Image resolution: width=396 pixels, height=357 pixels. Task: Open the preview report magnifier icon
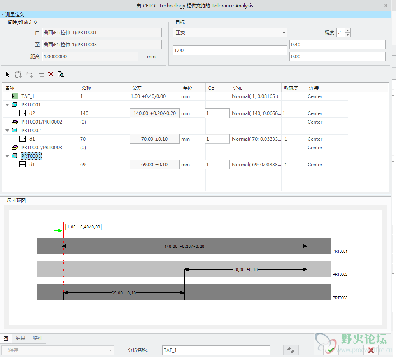(61, 74)
